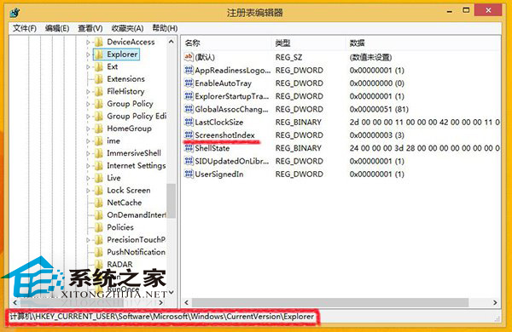
Task: Click left arrow of values pane scrollbar
Action: click(x=186, y=303)
